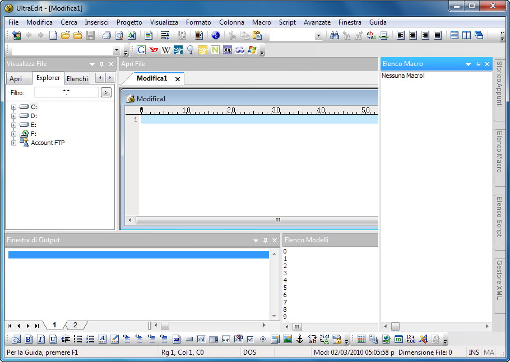Click the HTML Bold tag icon
The image size is (510, 362).
tap(29, 339)
